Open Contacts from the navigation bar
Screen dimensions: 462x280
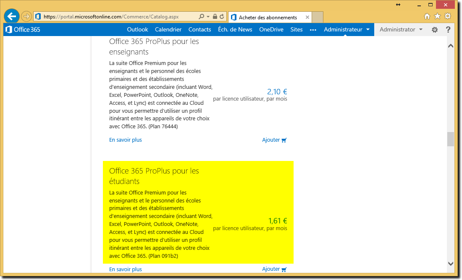tap(200, 29)
